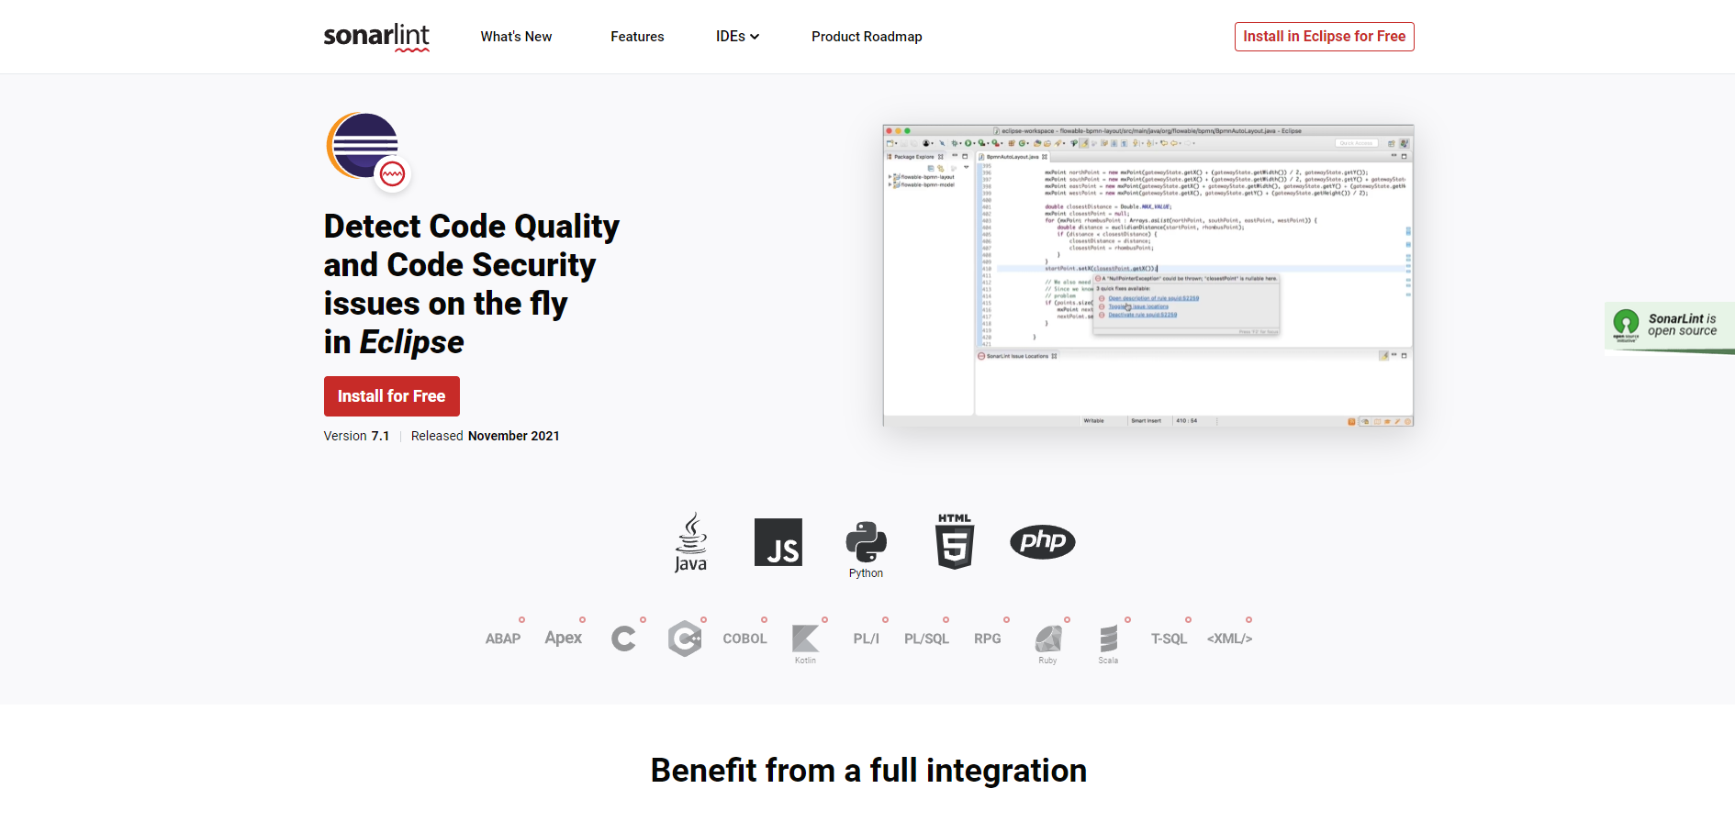Click the ABAP language label
This screenshot has width=1735, height=822.
coord(503,639)
